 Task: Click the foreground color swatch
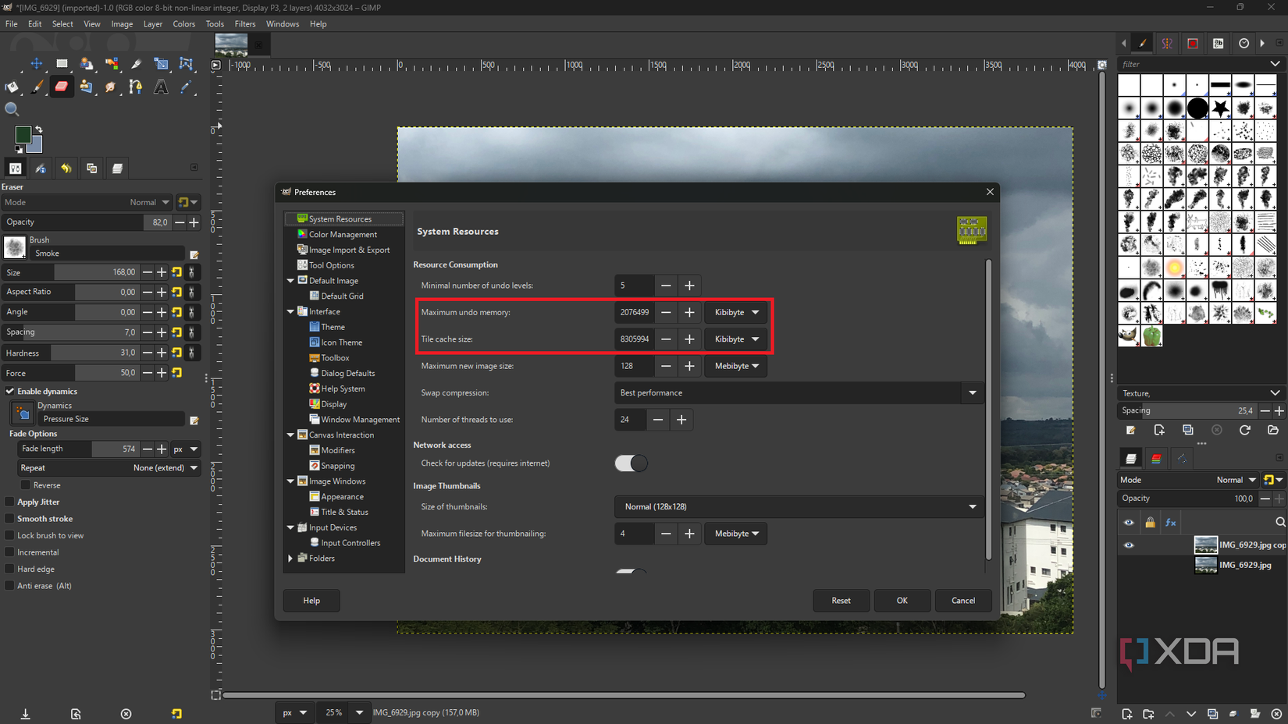point(23,135)
